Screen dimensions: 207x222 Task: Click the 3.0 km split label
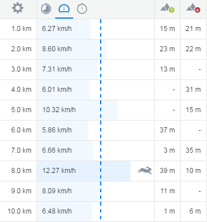(x=21, y=69)
